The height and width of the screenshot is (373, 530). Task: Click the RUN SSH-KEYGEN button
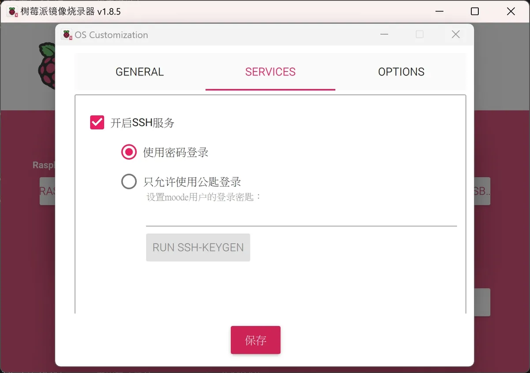(198, 247)
